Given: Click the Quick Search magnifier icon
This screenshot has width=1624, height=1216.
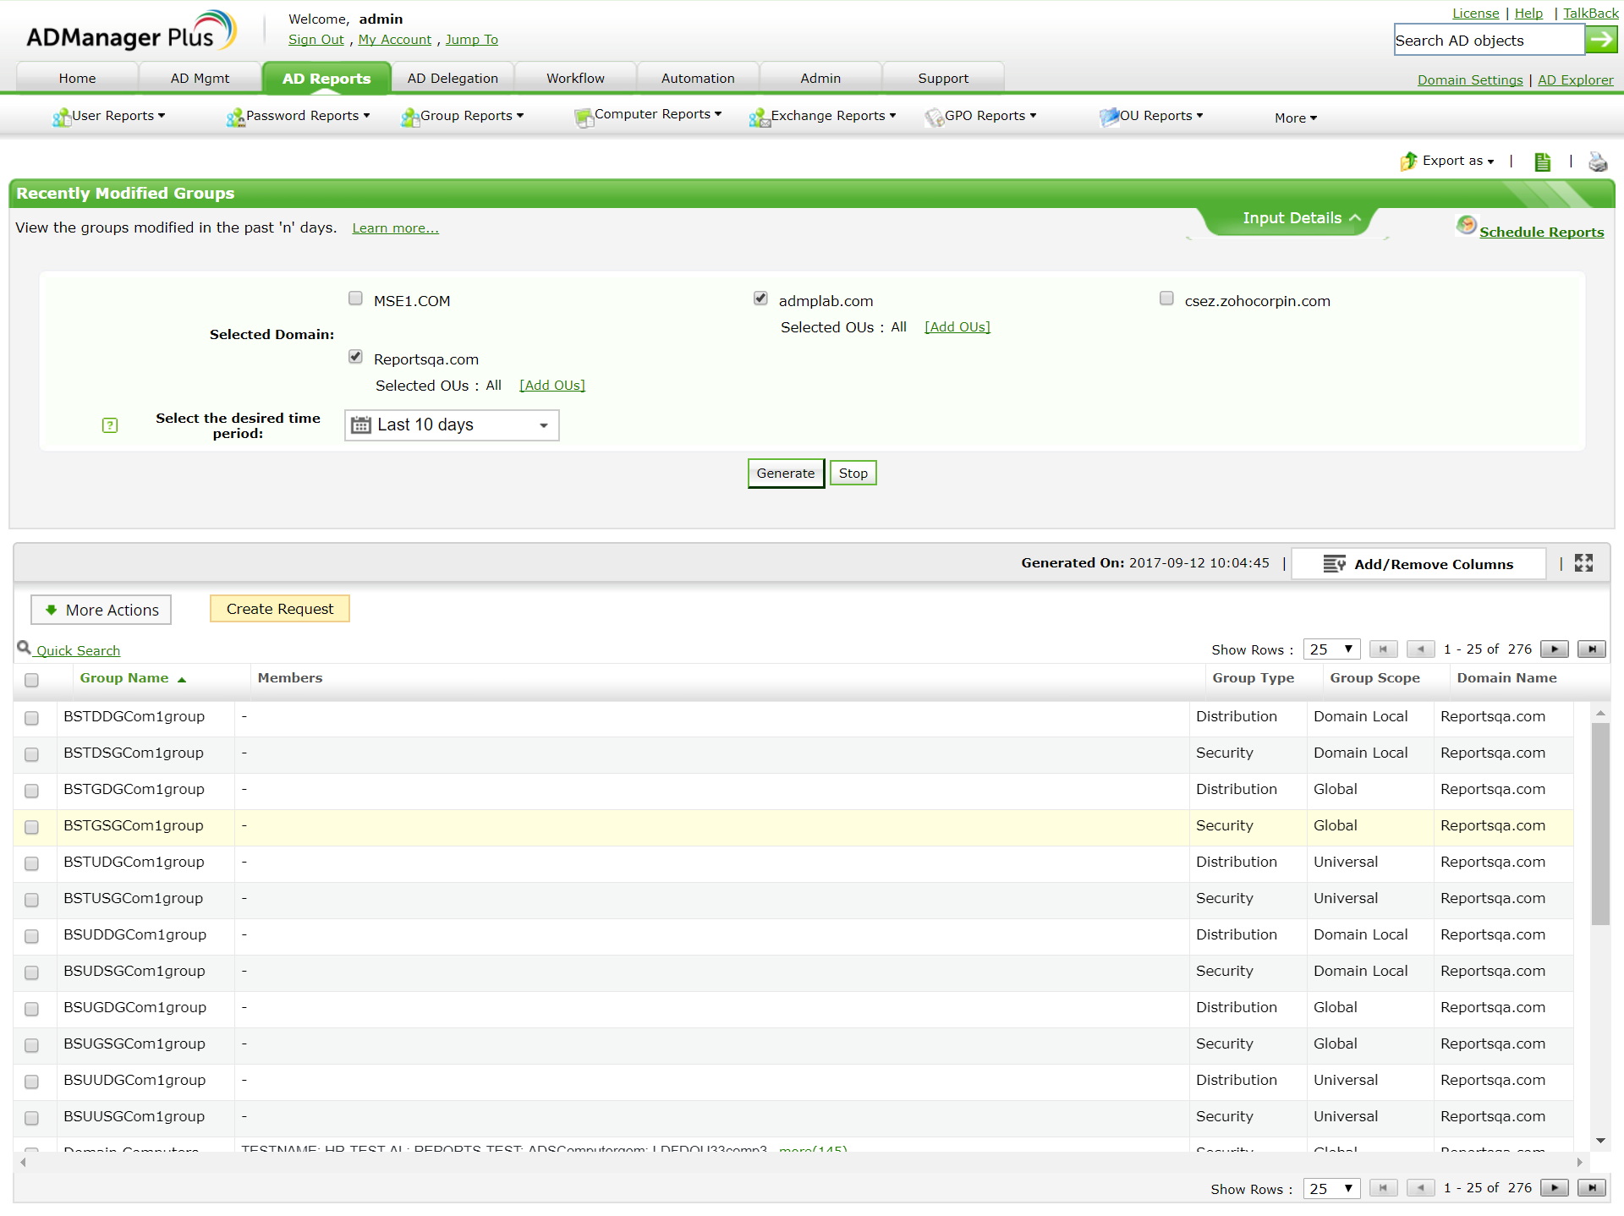Looking at the screenshot, I should pos(24,648).
